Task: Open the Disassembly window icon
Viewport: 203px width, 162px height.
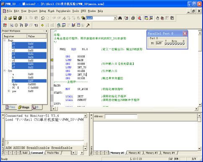Action: (59, 25)
